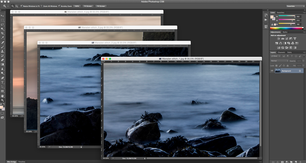Click the Fill Screen button
The width and height of the screenshot is (306, 163).
(101, 6)
